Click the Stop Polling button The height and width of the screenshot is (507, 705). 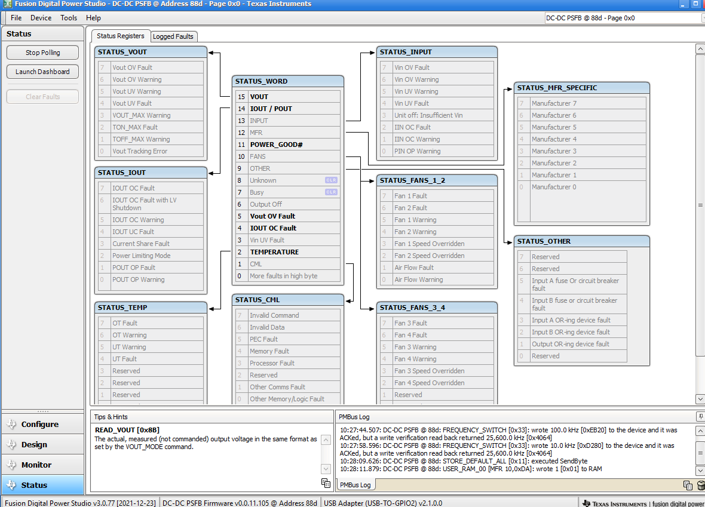pyautogui.click(x=42, y=53)
